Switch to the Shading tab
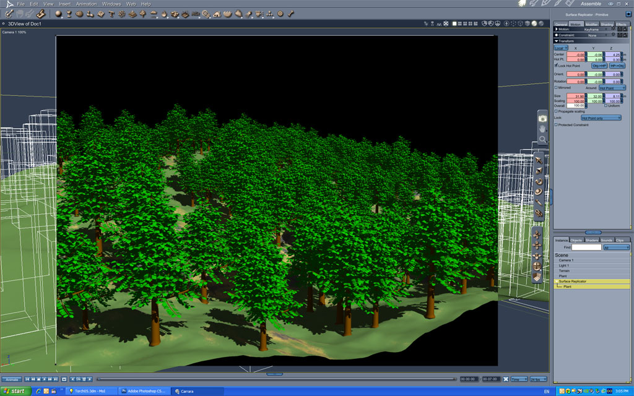 607,24
